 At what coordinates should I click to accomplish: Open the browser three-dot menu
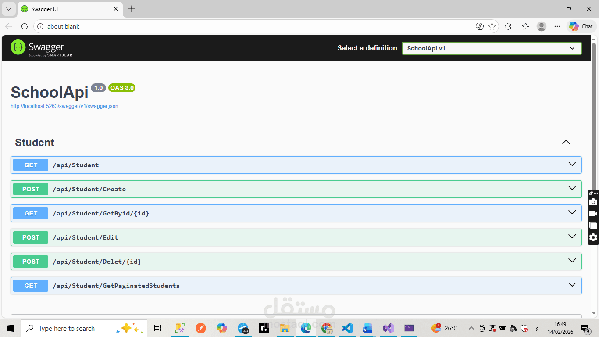[x=557, y=26]
